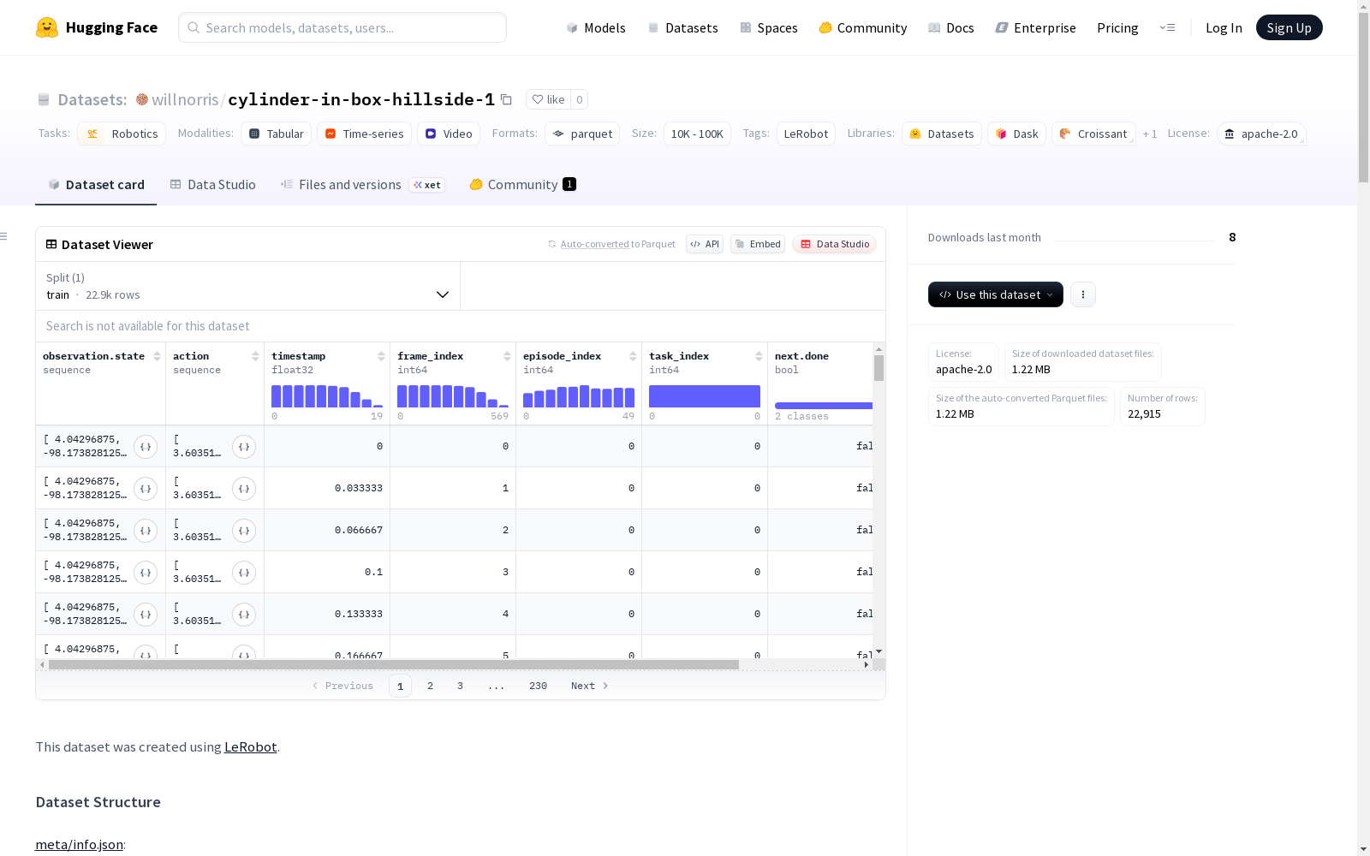Click the table vertical scrollbar thumb
This screenshot has width=1370, height=856.
pos(879,368)
